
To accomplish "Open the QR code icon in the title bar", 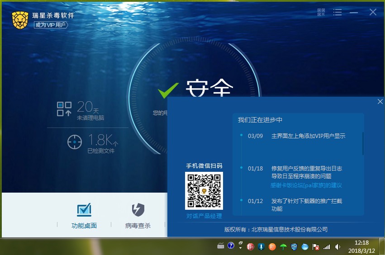I will pyautogui.click(x=321, y=12).
